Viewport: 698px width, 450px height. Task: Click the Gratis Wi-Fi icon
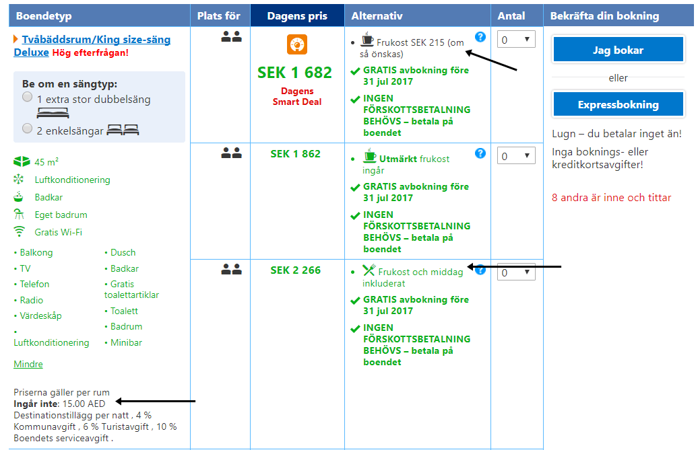pyautogui.click(x=20, y=232)
